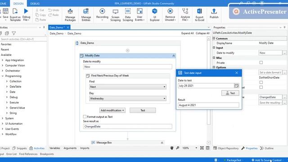
Task: Click the Paste command
Action: pos(40,20)
